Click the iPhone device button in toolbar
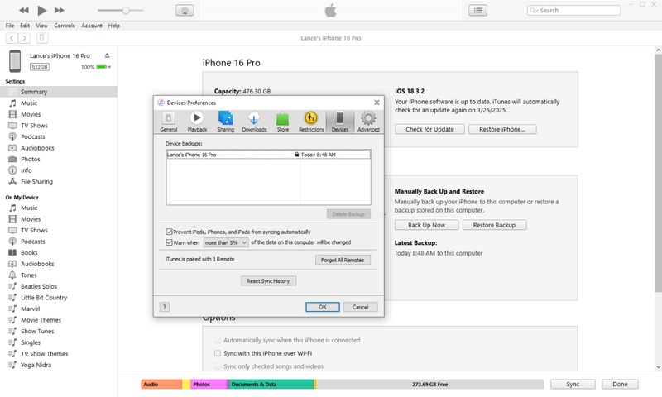Image resolution: width=662 pixels, height=397 pixels. pos(42,38)
